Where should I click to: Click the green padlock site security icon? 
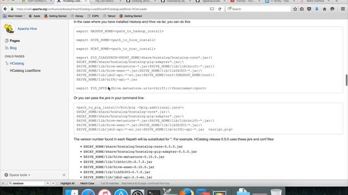12,9
